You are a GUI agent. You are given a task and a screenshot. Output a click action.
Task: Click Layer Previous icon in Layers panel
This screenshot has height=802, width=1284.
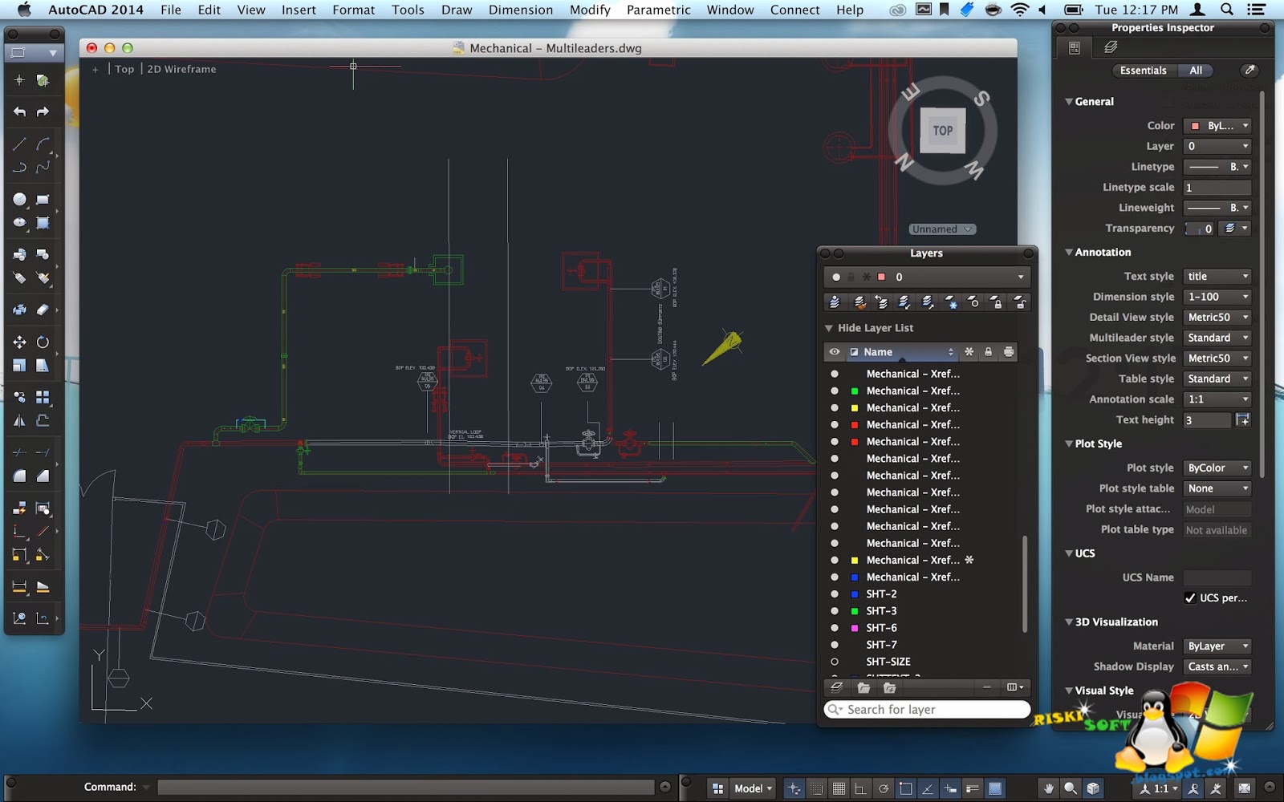882,302
